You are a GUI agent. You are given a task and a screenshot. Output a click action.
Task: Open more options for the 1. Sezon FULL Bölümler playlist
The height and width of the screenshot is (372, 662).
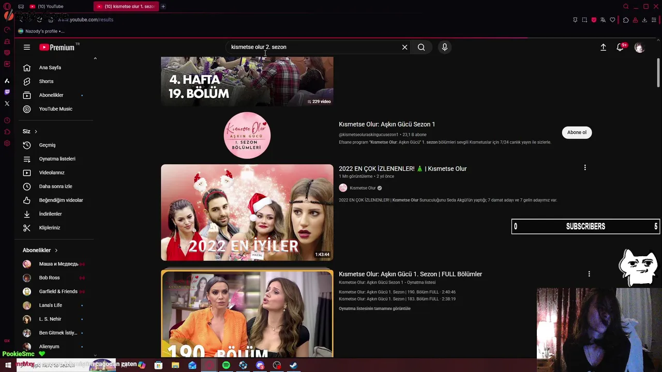pyautogui.click(x=589, y=274)
